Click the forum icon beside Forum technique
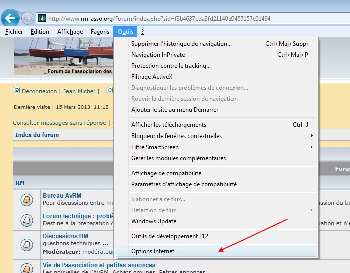350x273 pixels. 27,220
